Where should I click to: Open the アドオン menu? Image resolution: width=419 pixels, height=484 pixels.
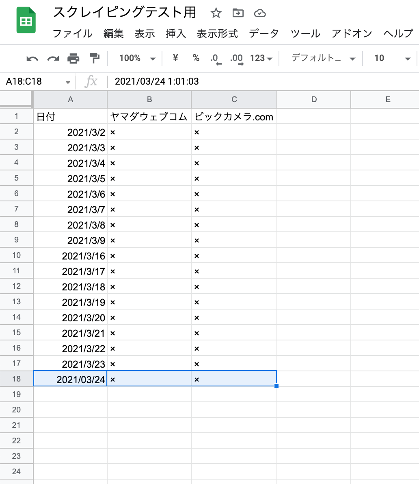352,33
